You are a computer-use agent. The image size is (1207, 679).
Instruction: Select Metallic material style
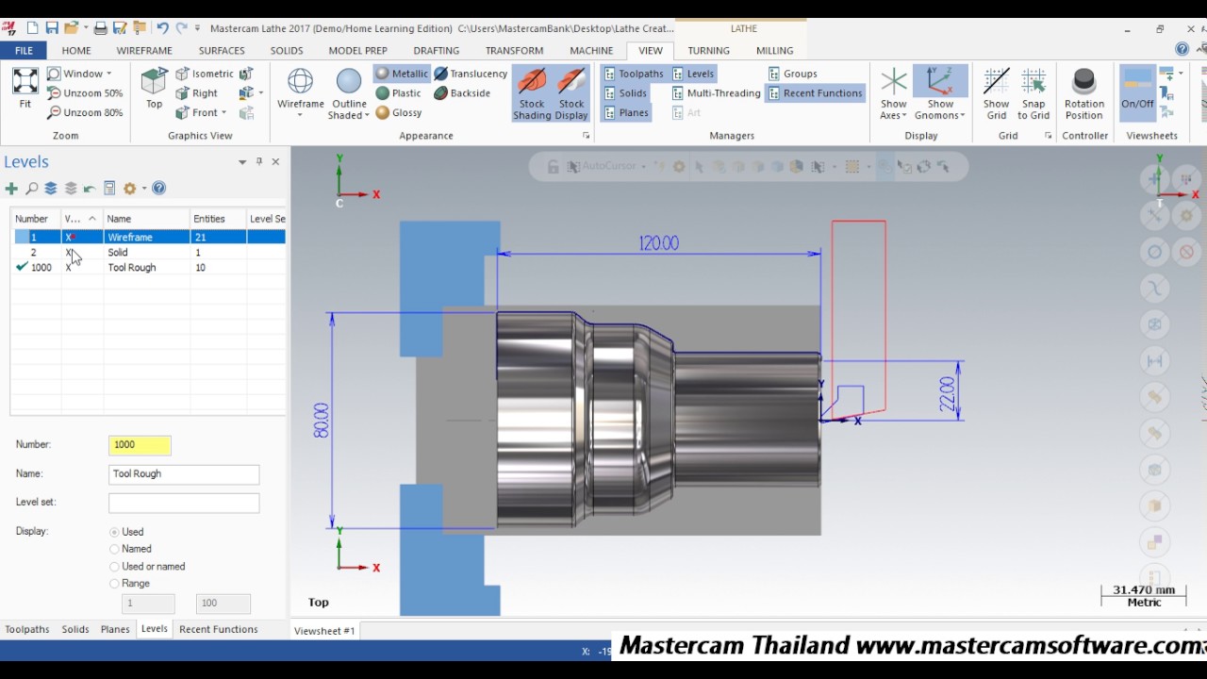402,74
